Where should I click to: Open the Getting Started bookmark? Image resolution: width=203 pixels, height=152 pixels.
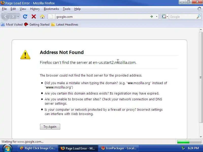click(37, 24)
